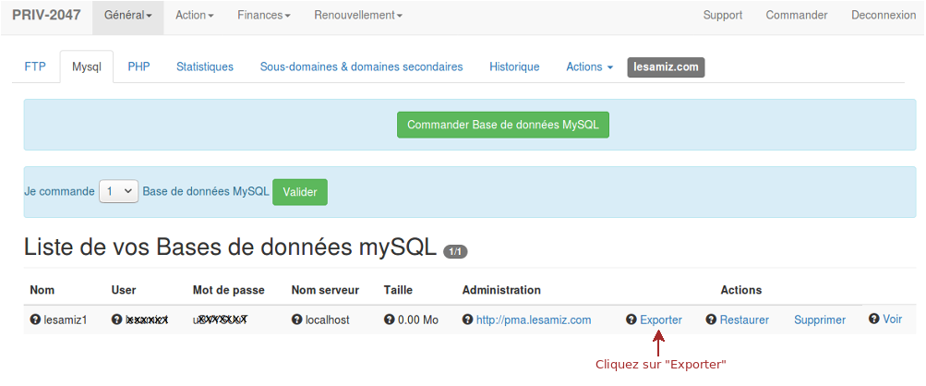Select the Mysql tab
The height and width of the screenshot is (386, 926).
point(87,66)
